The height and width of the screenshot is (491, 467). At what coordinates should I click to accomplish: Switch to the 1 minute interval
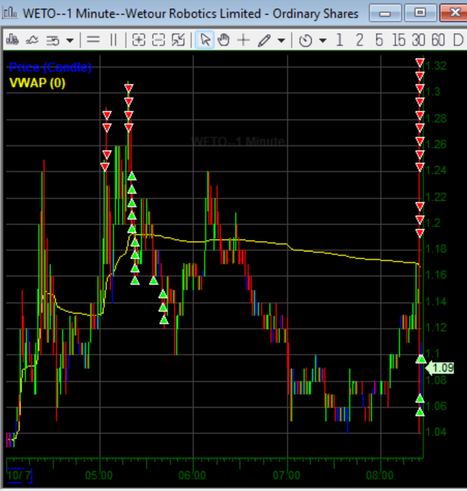pos(340,40)
